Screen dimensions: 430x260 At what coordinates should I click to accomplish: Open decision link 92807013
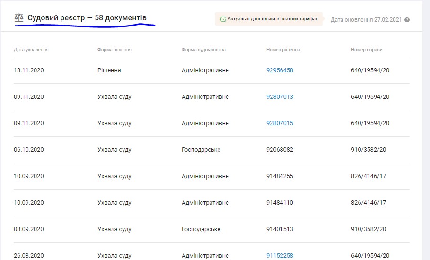pos(280,97)
